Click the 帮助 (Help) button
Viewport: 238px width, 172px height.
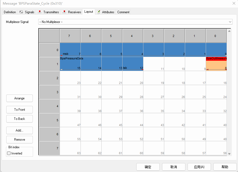click(x=225, y=167)
